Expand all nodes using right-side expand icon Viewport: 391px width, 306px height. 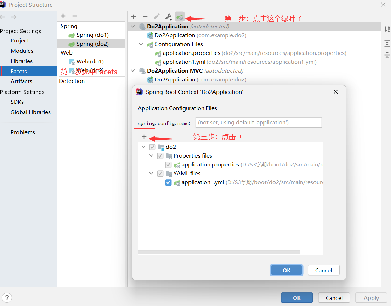[387, 43]
